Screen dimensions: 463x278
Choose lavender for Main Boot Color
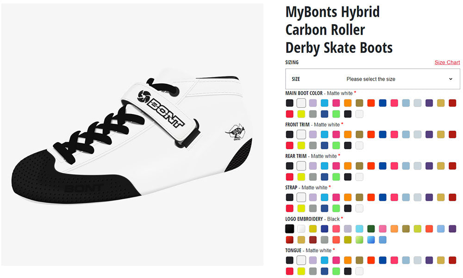pos(313,103)
